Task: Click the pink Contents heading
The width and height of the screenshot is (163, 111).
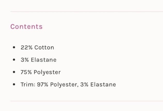Action: (27, 26)
